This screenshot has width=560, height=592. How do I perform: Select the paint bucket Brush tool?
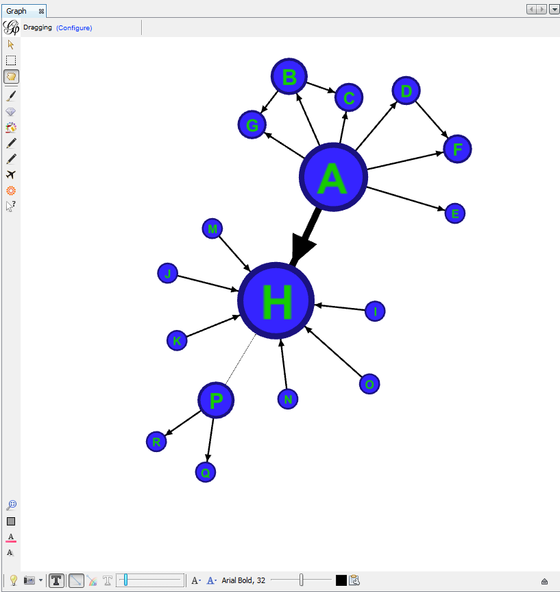[x=11, y=128]
